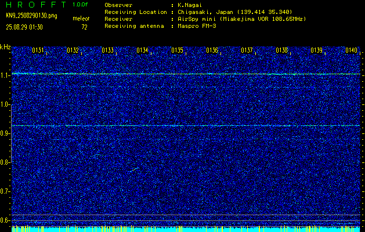Image resolution: width=365 pixels, height=232 pixels.
Task: Click the Observer label
Action: click(118, 5)
